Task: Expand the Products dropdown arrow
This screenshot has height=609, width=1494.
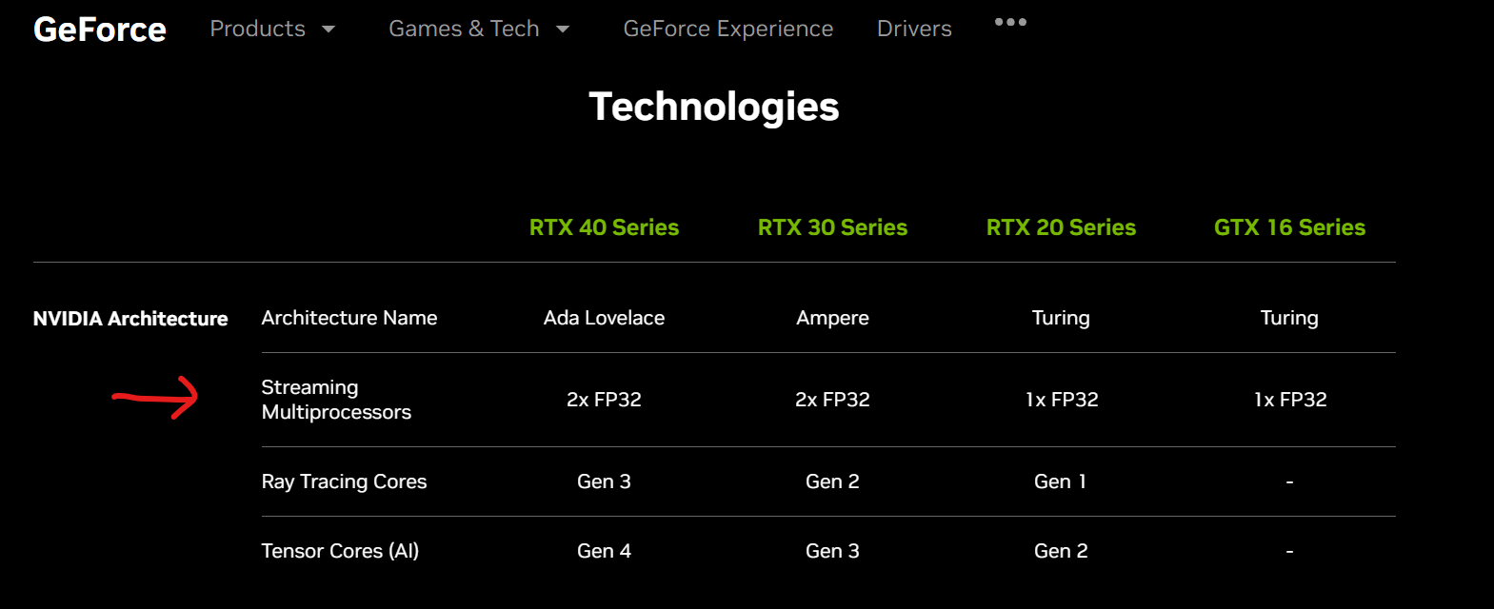Action: [x=329, y=29]
